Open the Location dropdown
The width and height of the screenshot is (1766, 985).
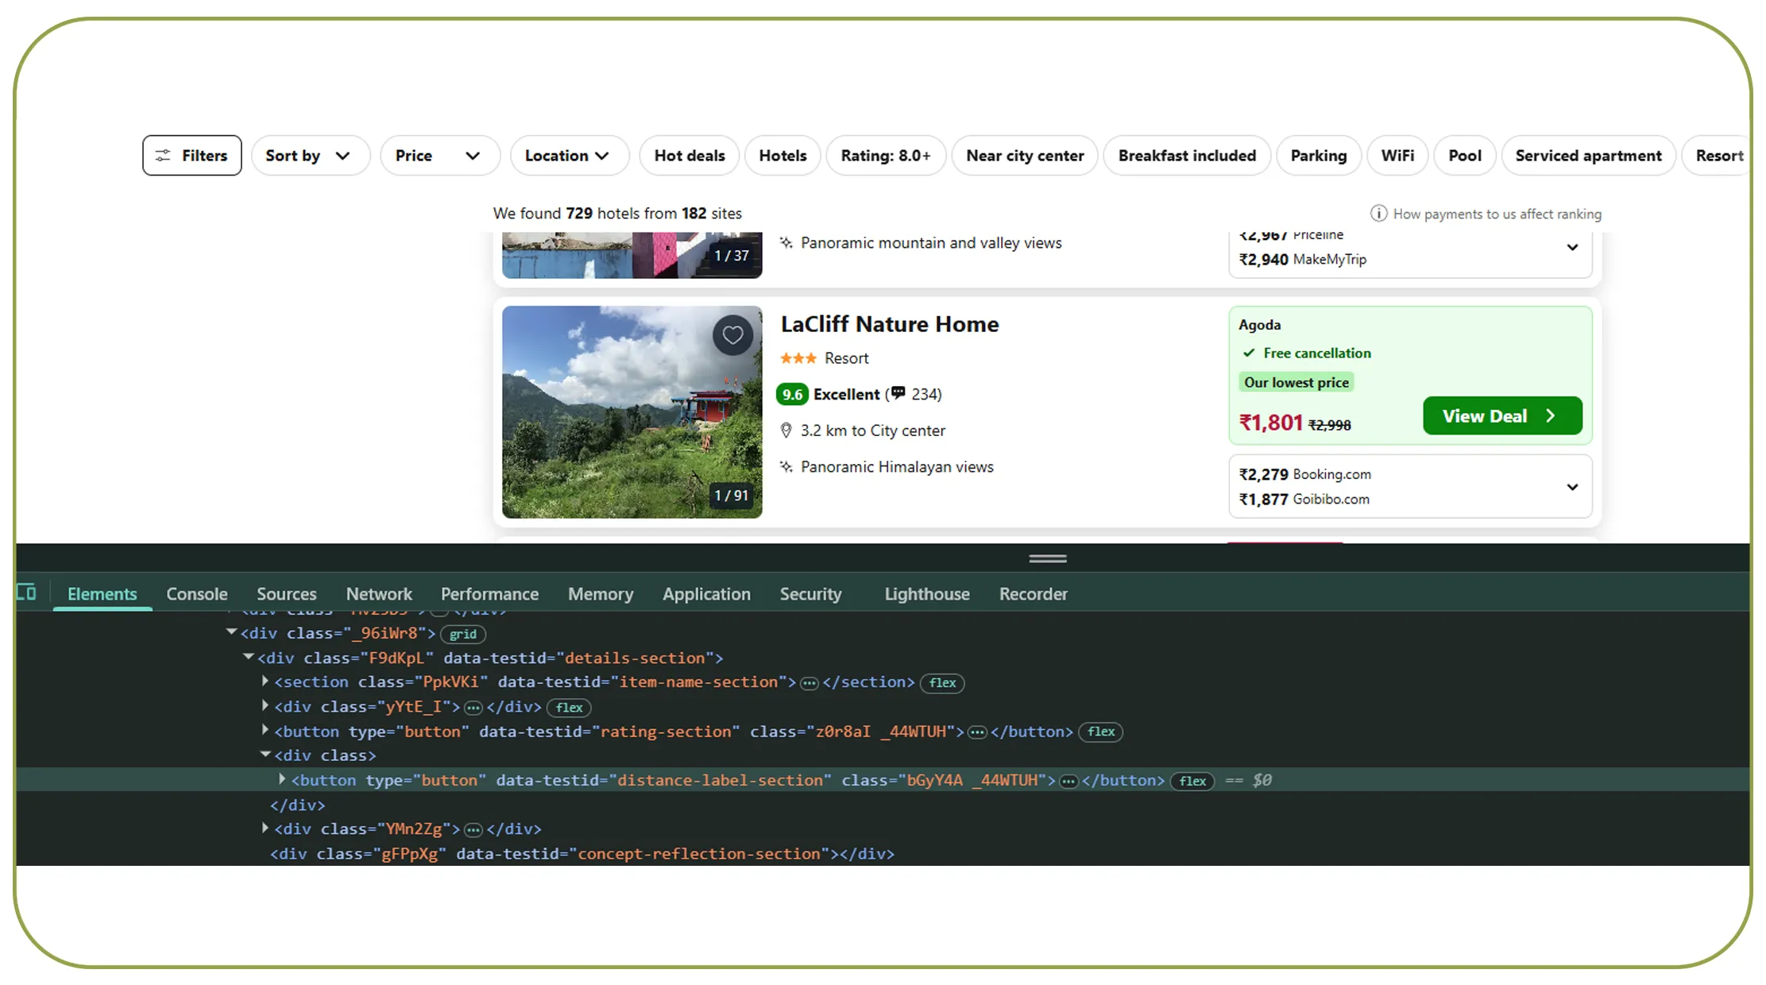pos(570,156)
